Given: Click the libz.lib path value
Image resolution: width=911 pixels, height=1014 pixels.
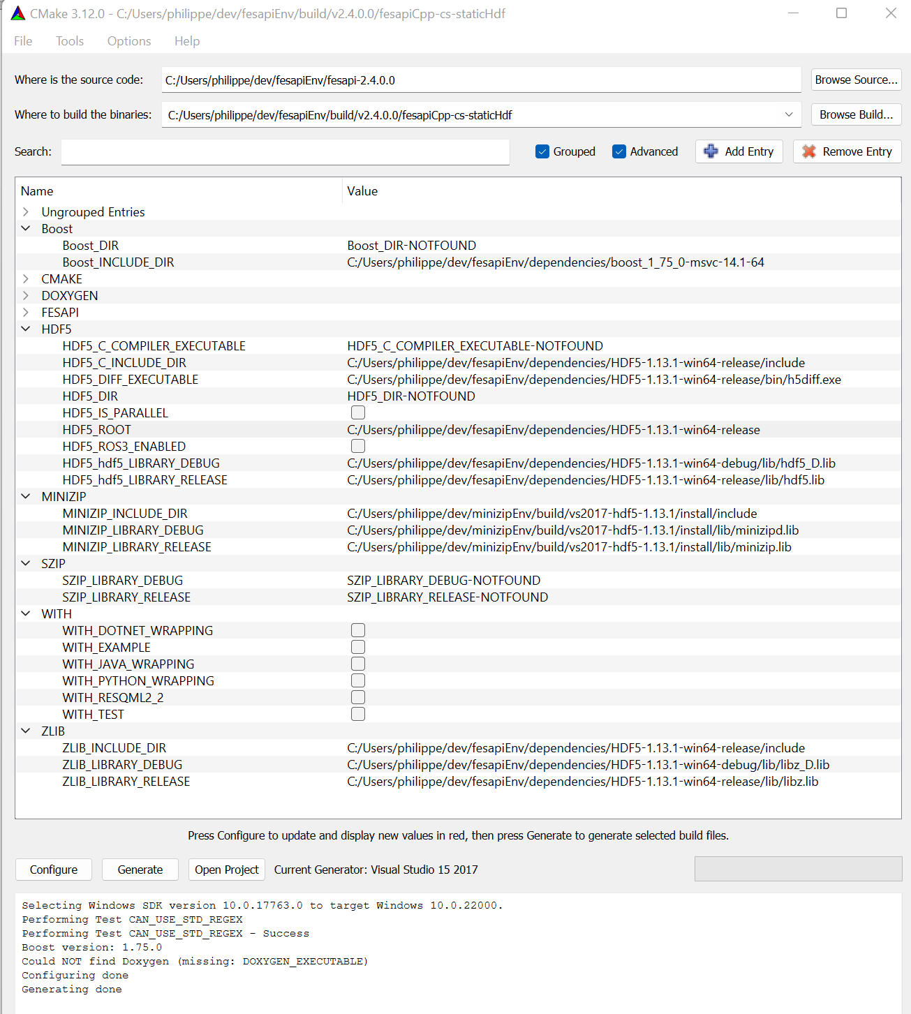Looking at the screenshot, I should [583, 781].
